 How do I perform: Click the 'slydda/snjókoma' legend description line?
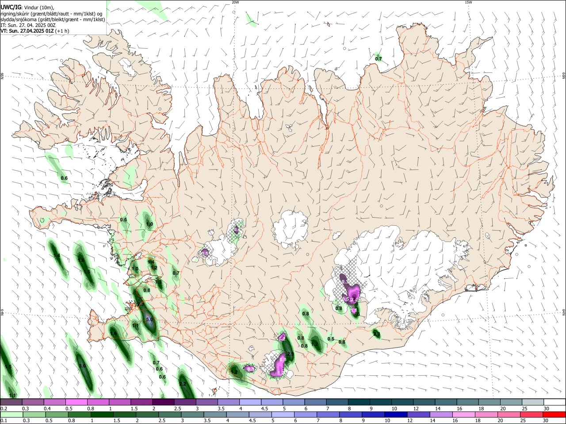(53, 19)
